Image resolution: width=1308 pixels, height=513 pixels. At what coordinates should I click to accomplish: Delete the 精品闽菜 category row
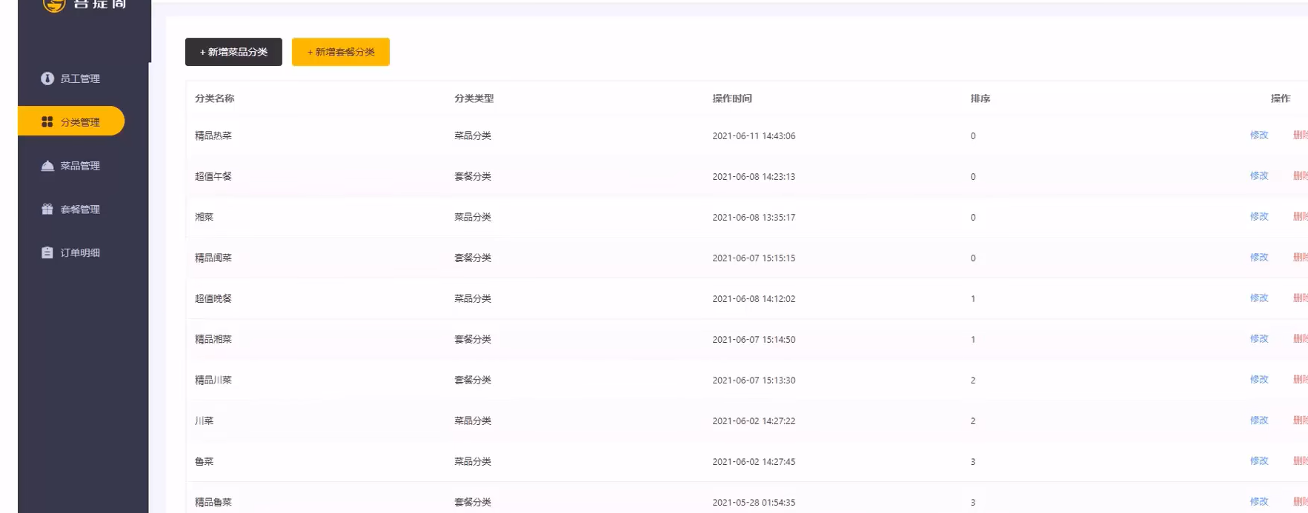click(1300, 258)
